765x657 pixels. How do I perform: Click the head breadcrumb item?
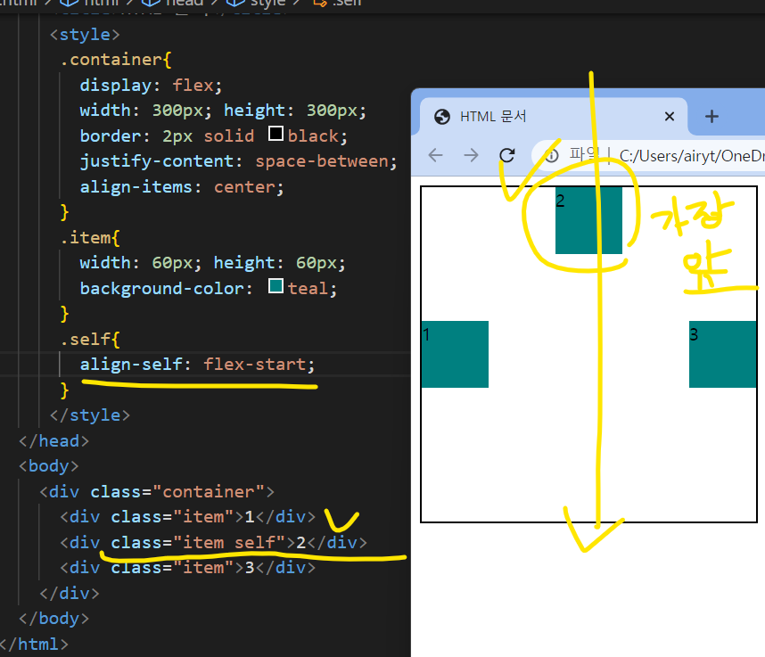[x=173, y=3]
